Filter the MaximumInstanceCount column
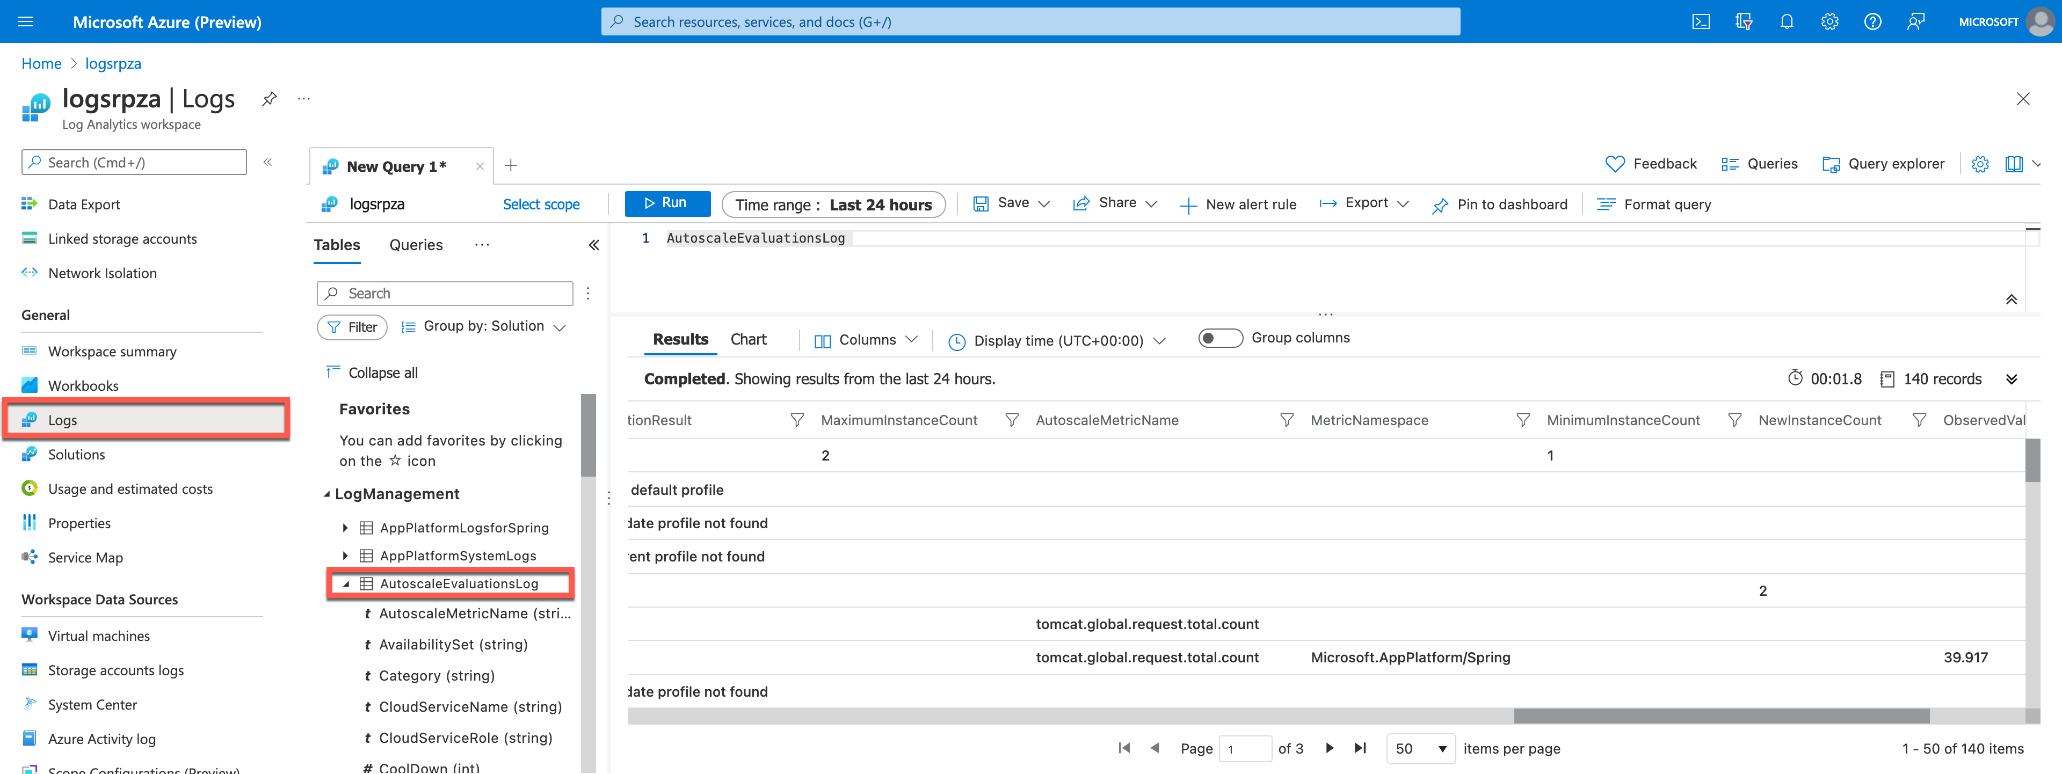The width and height of the screenshot is (2062, 774). coord(1012,420)
